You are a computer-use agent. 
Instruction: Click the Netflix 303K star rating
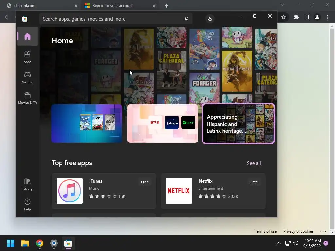218,196
